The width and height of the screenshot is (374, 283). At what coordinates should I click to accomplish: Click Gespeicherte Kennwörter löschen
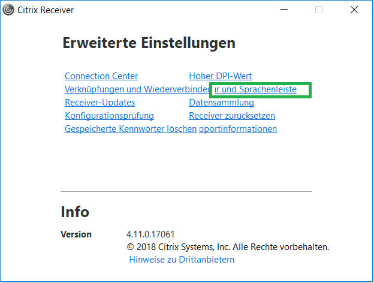pos(131,129)
